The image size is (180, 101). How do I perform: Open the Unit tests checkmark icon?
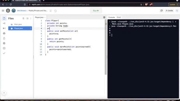[4, 53]
